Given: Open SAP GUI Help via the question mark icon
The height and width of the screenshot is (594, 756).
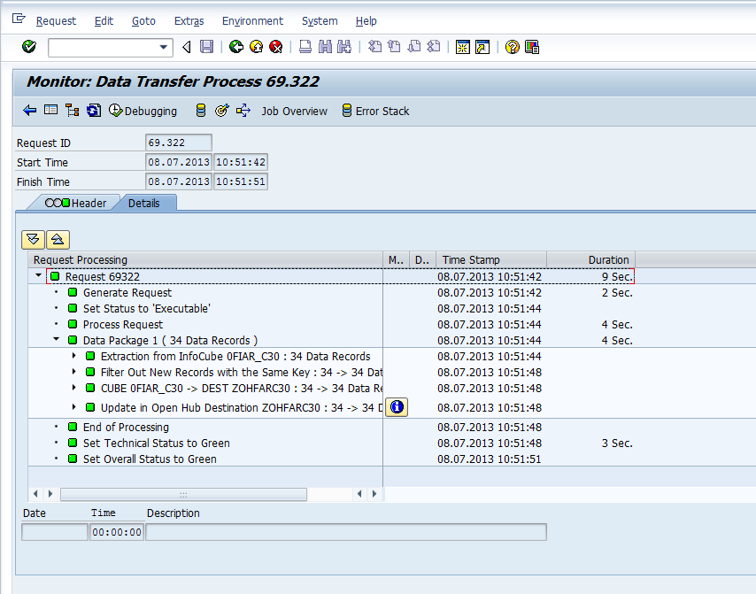Looking at the screenshot, I should tap(512, 46).
